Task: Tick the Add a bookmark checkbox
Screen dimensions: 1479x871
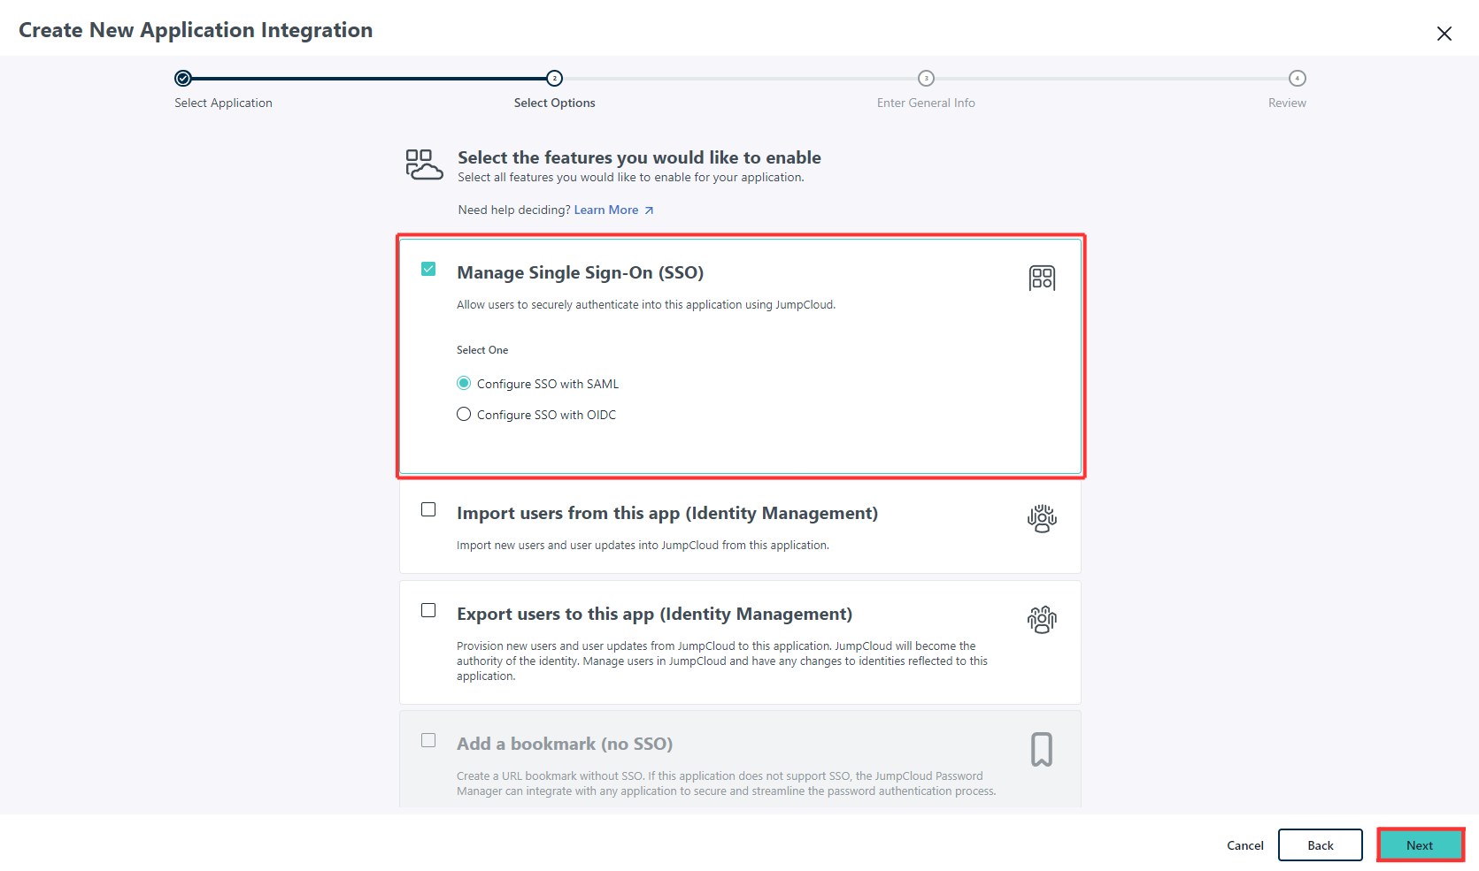Action: (428, 740)
